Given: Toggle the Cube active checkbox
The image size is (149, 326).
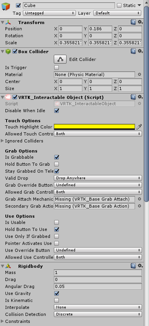Looking at the screenshot, I should point(19,5).
